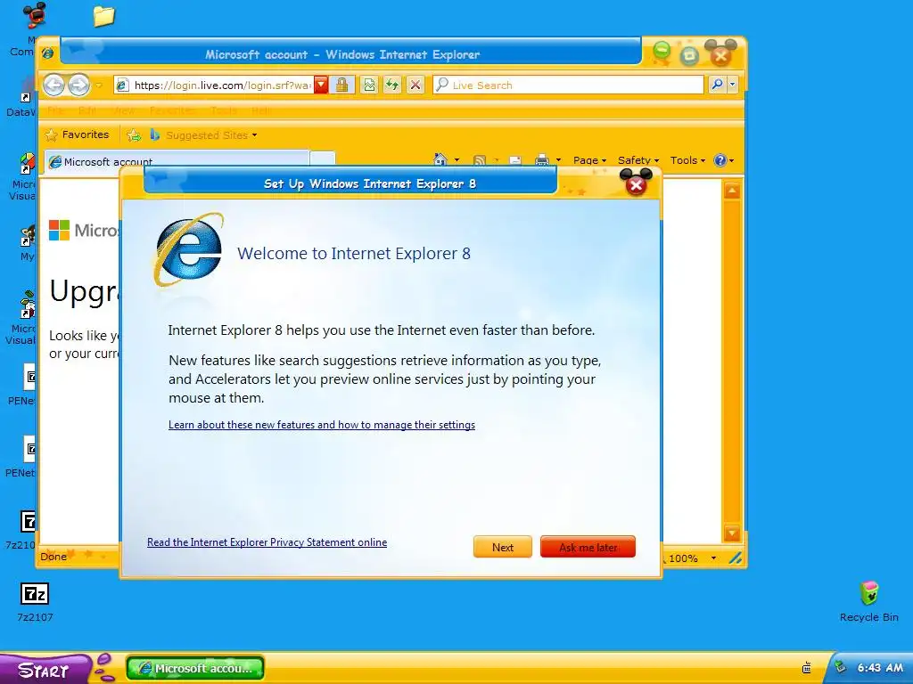Close the Set Up Internet Explorer 8 dialog
Screen dimensions: 913x684
click(x=636, y=185)
